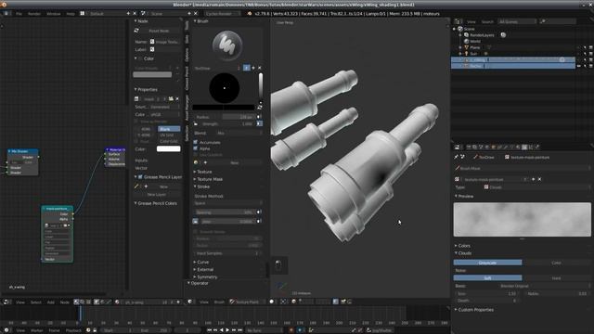Expand Custom Properties panel
This screenshot has width=594, height=334.
[x=475, y=310]
